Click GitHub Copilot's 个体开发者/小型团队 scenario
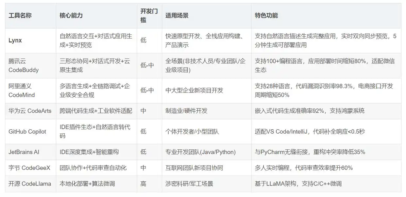 point(193,132)
